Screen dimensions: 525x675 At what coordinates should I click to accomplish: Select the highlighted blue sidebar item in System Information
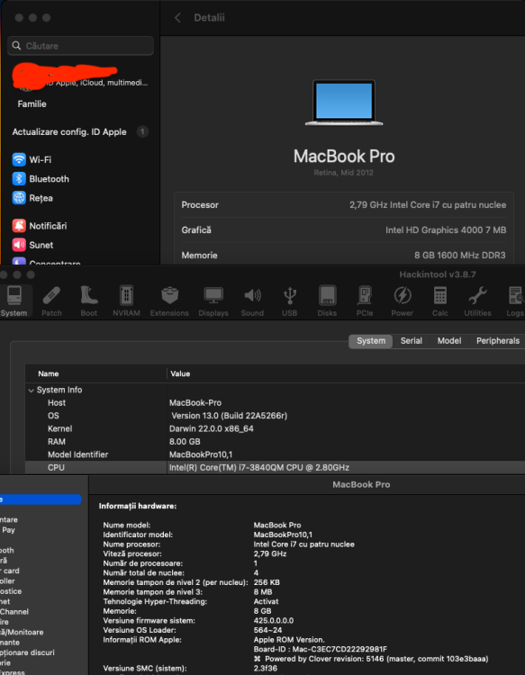point(41,499)
